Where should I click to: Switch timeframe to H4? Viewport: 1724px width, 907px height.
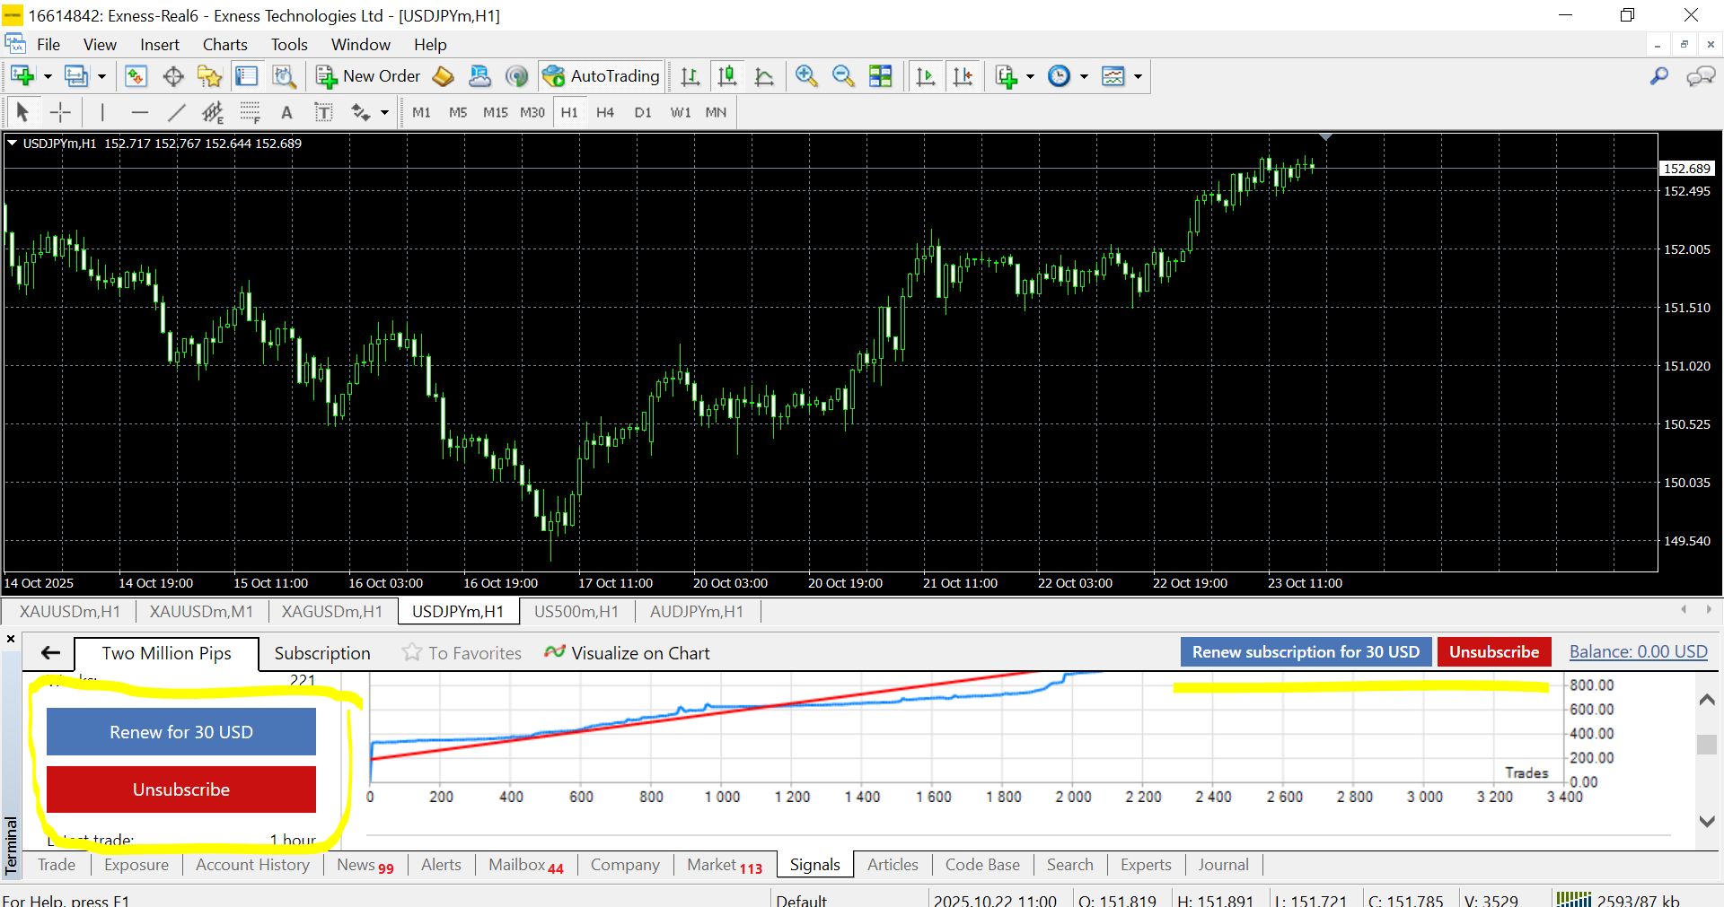point(605,112)
